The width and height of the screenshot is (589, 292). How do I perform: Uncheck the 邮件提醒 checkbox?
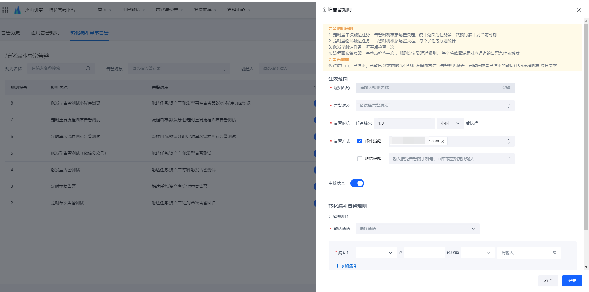tap(360, 141)
